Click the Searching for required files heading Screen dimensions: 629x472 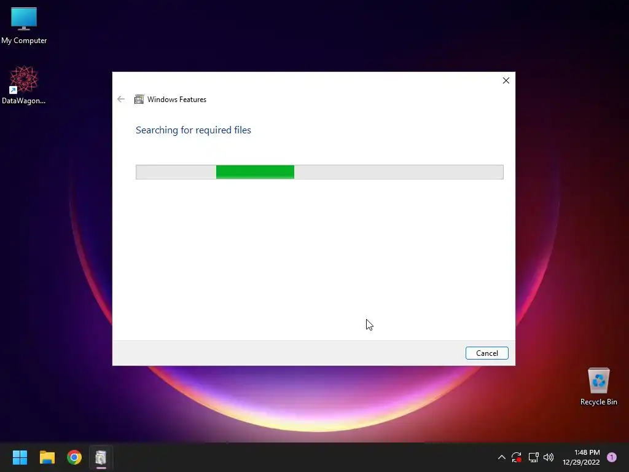click(193, 130)
